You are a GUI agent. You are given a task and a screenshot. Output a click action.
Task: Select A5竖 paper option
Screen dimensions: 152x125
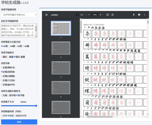coord(16,46)
